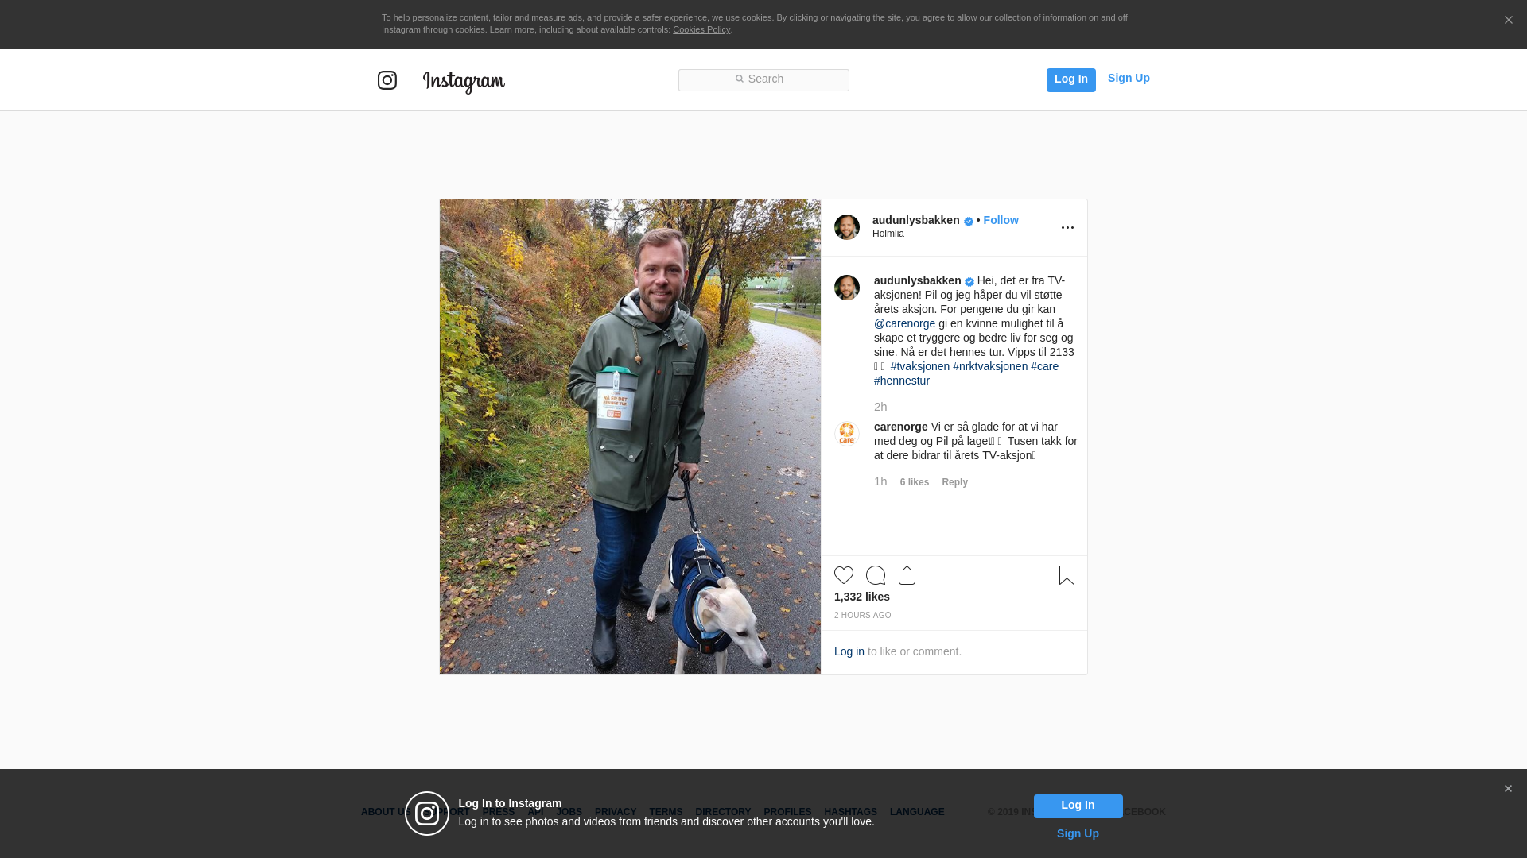
Task: Dismiss the cookie notice banner
Action: 1508,21
